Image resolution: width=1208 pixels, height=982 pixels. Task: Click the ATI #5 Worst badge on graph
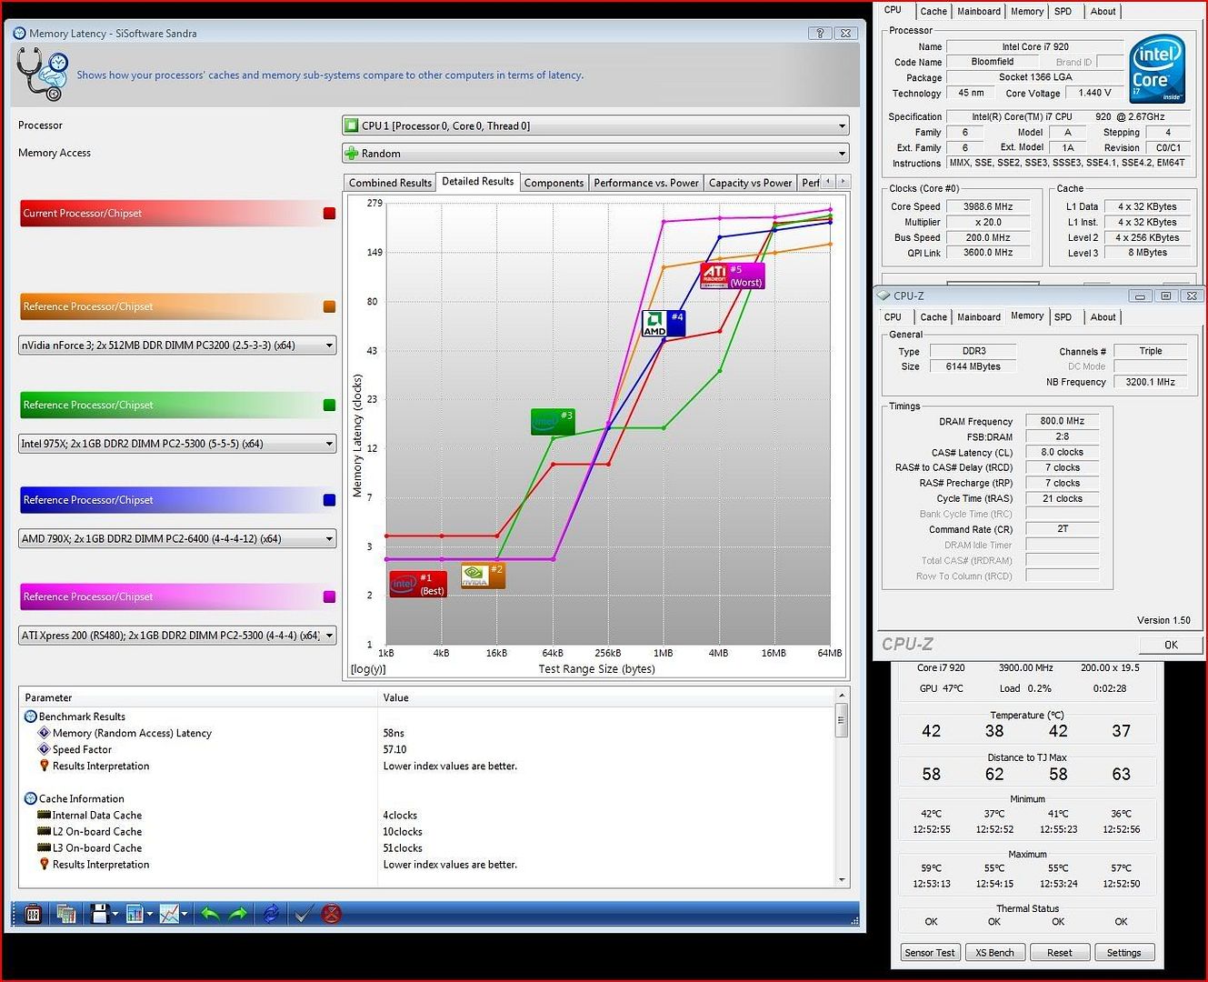[x=733, y=276]
